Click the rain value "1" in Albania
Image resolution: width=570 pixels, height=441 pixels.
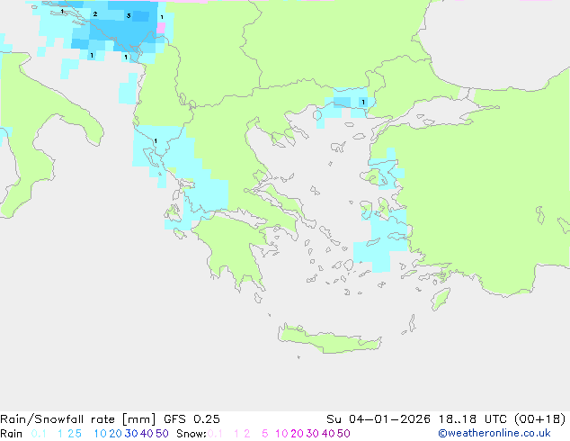coord(156,140)
